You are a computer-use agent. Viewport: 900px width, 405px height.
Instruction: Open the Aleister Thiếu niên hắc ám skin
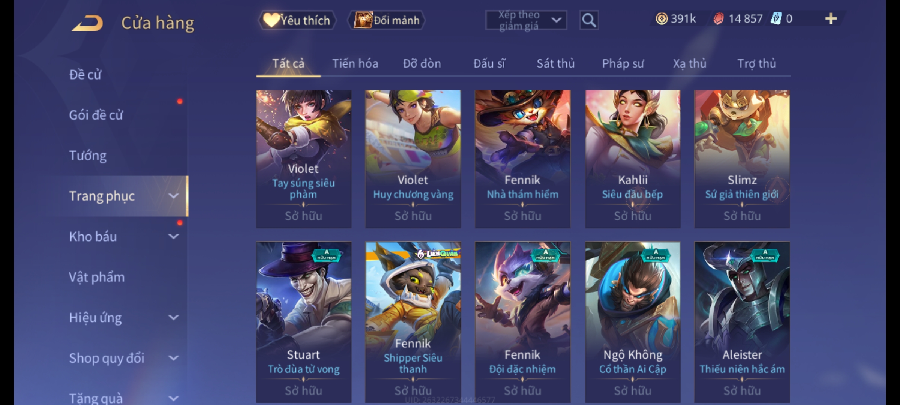(x=742, y=322)
